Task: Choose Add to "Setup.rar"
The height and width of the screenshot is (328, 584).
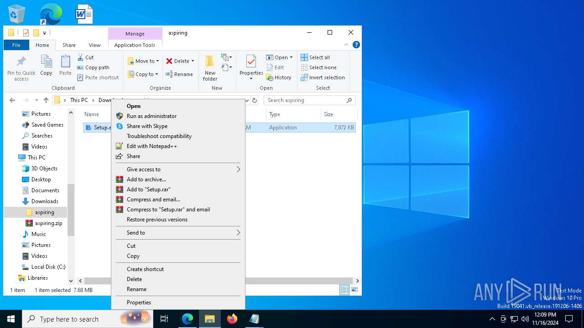Action: (x=178, y=190)
